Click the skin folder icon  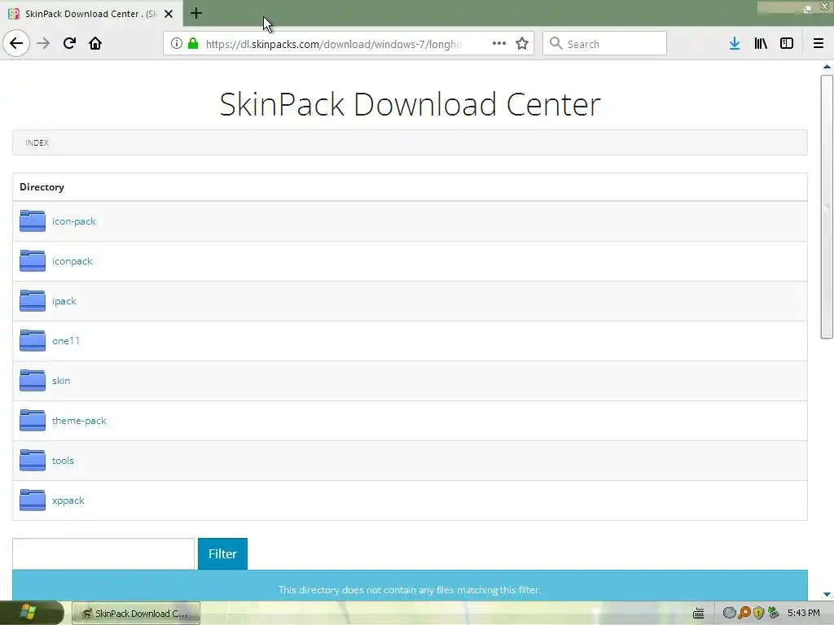(x=33, y=381)
